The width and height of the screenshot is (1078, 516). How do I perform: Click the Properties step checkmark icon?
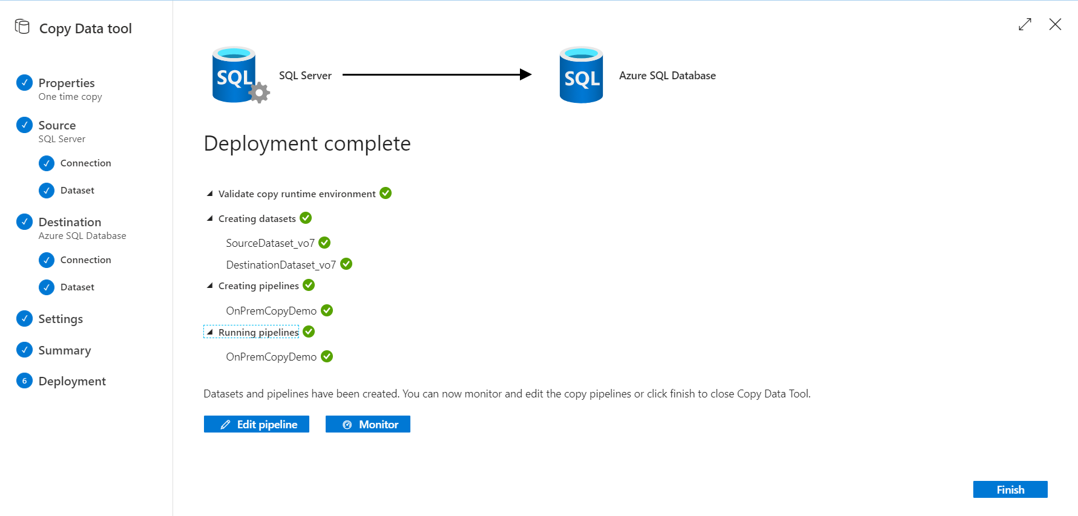tap(24, 82)
